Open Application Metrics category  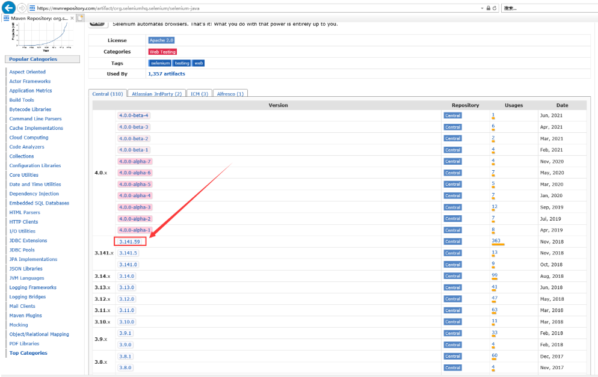[x=31, y=91]
